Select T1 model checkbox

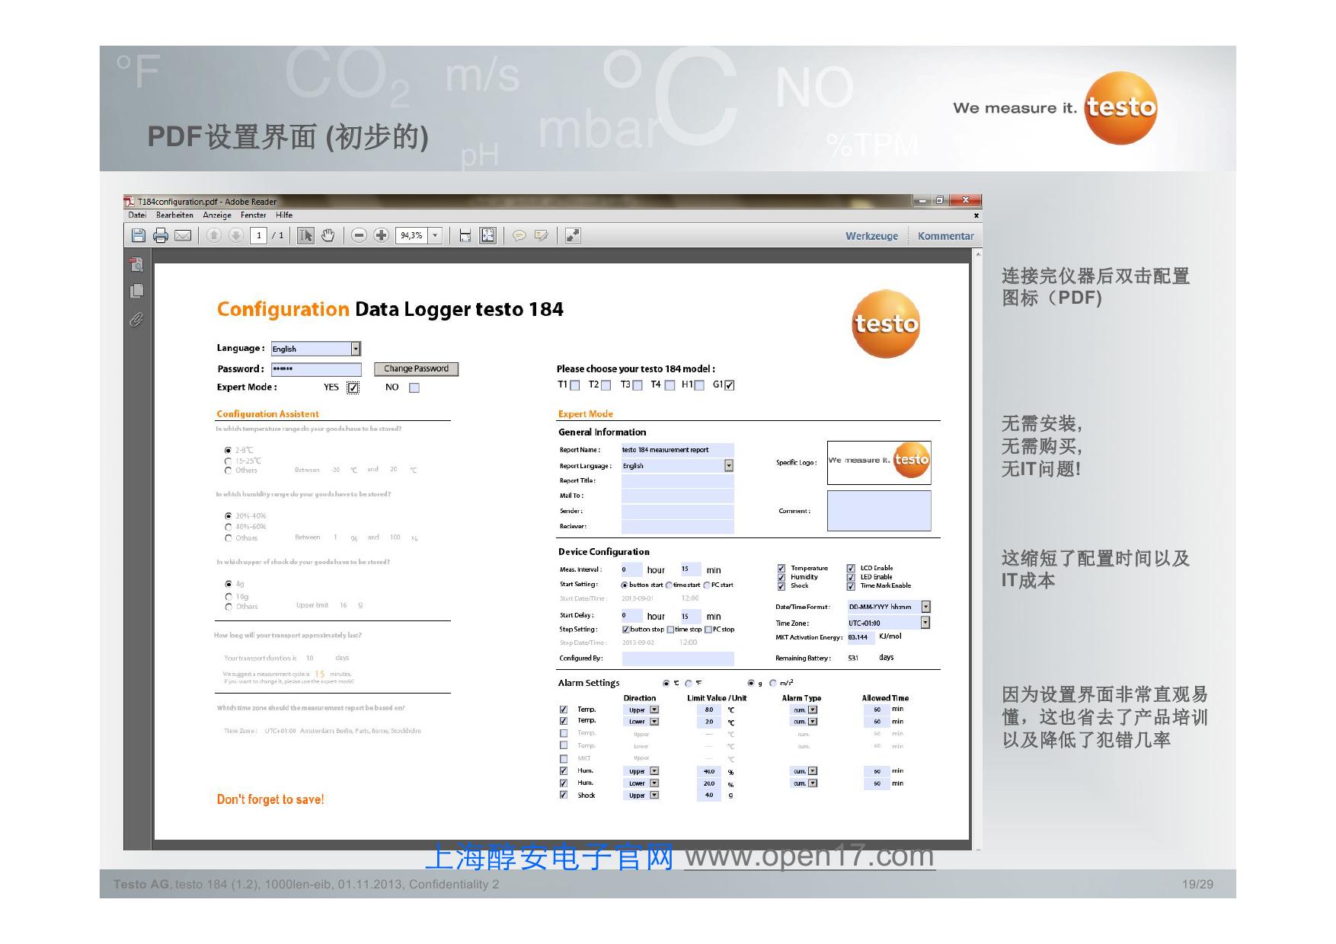pos(575,385)
